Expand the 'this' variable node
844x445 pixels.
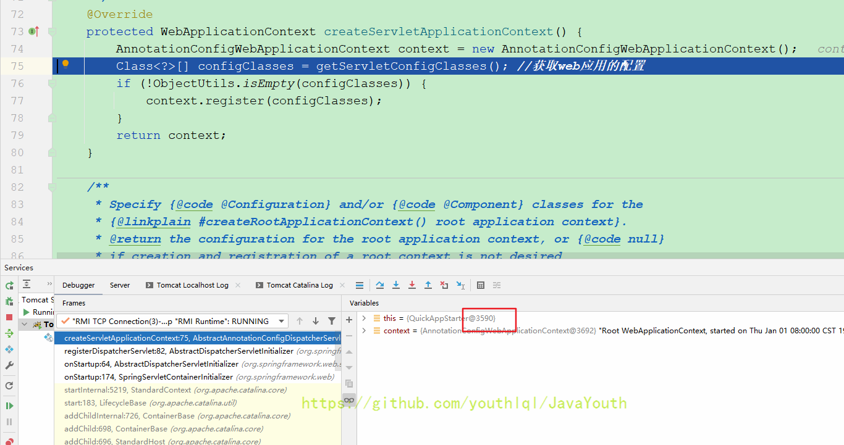(x=364, y=318)
